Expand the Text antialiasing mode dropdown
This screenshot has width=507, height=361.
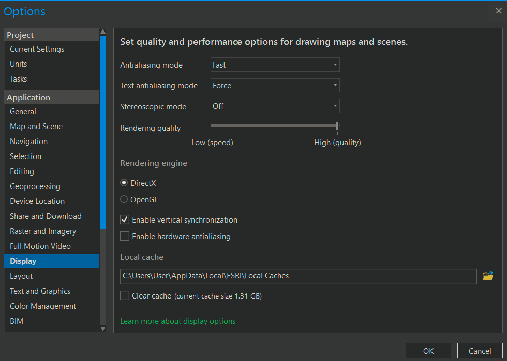tap(275, 86)
